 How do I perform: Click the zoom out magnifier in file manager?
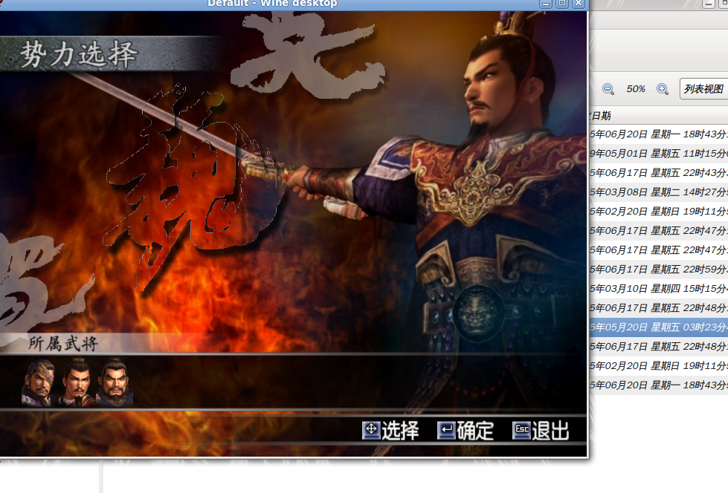pyautogui.click(x=608, y=89)
